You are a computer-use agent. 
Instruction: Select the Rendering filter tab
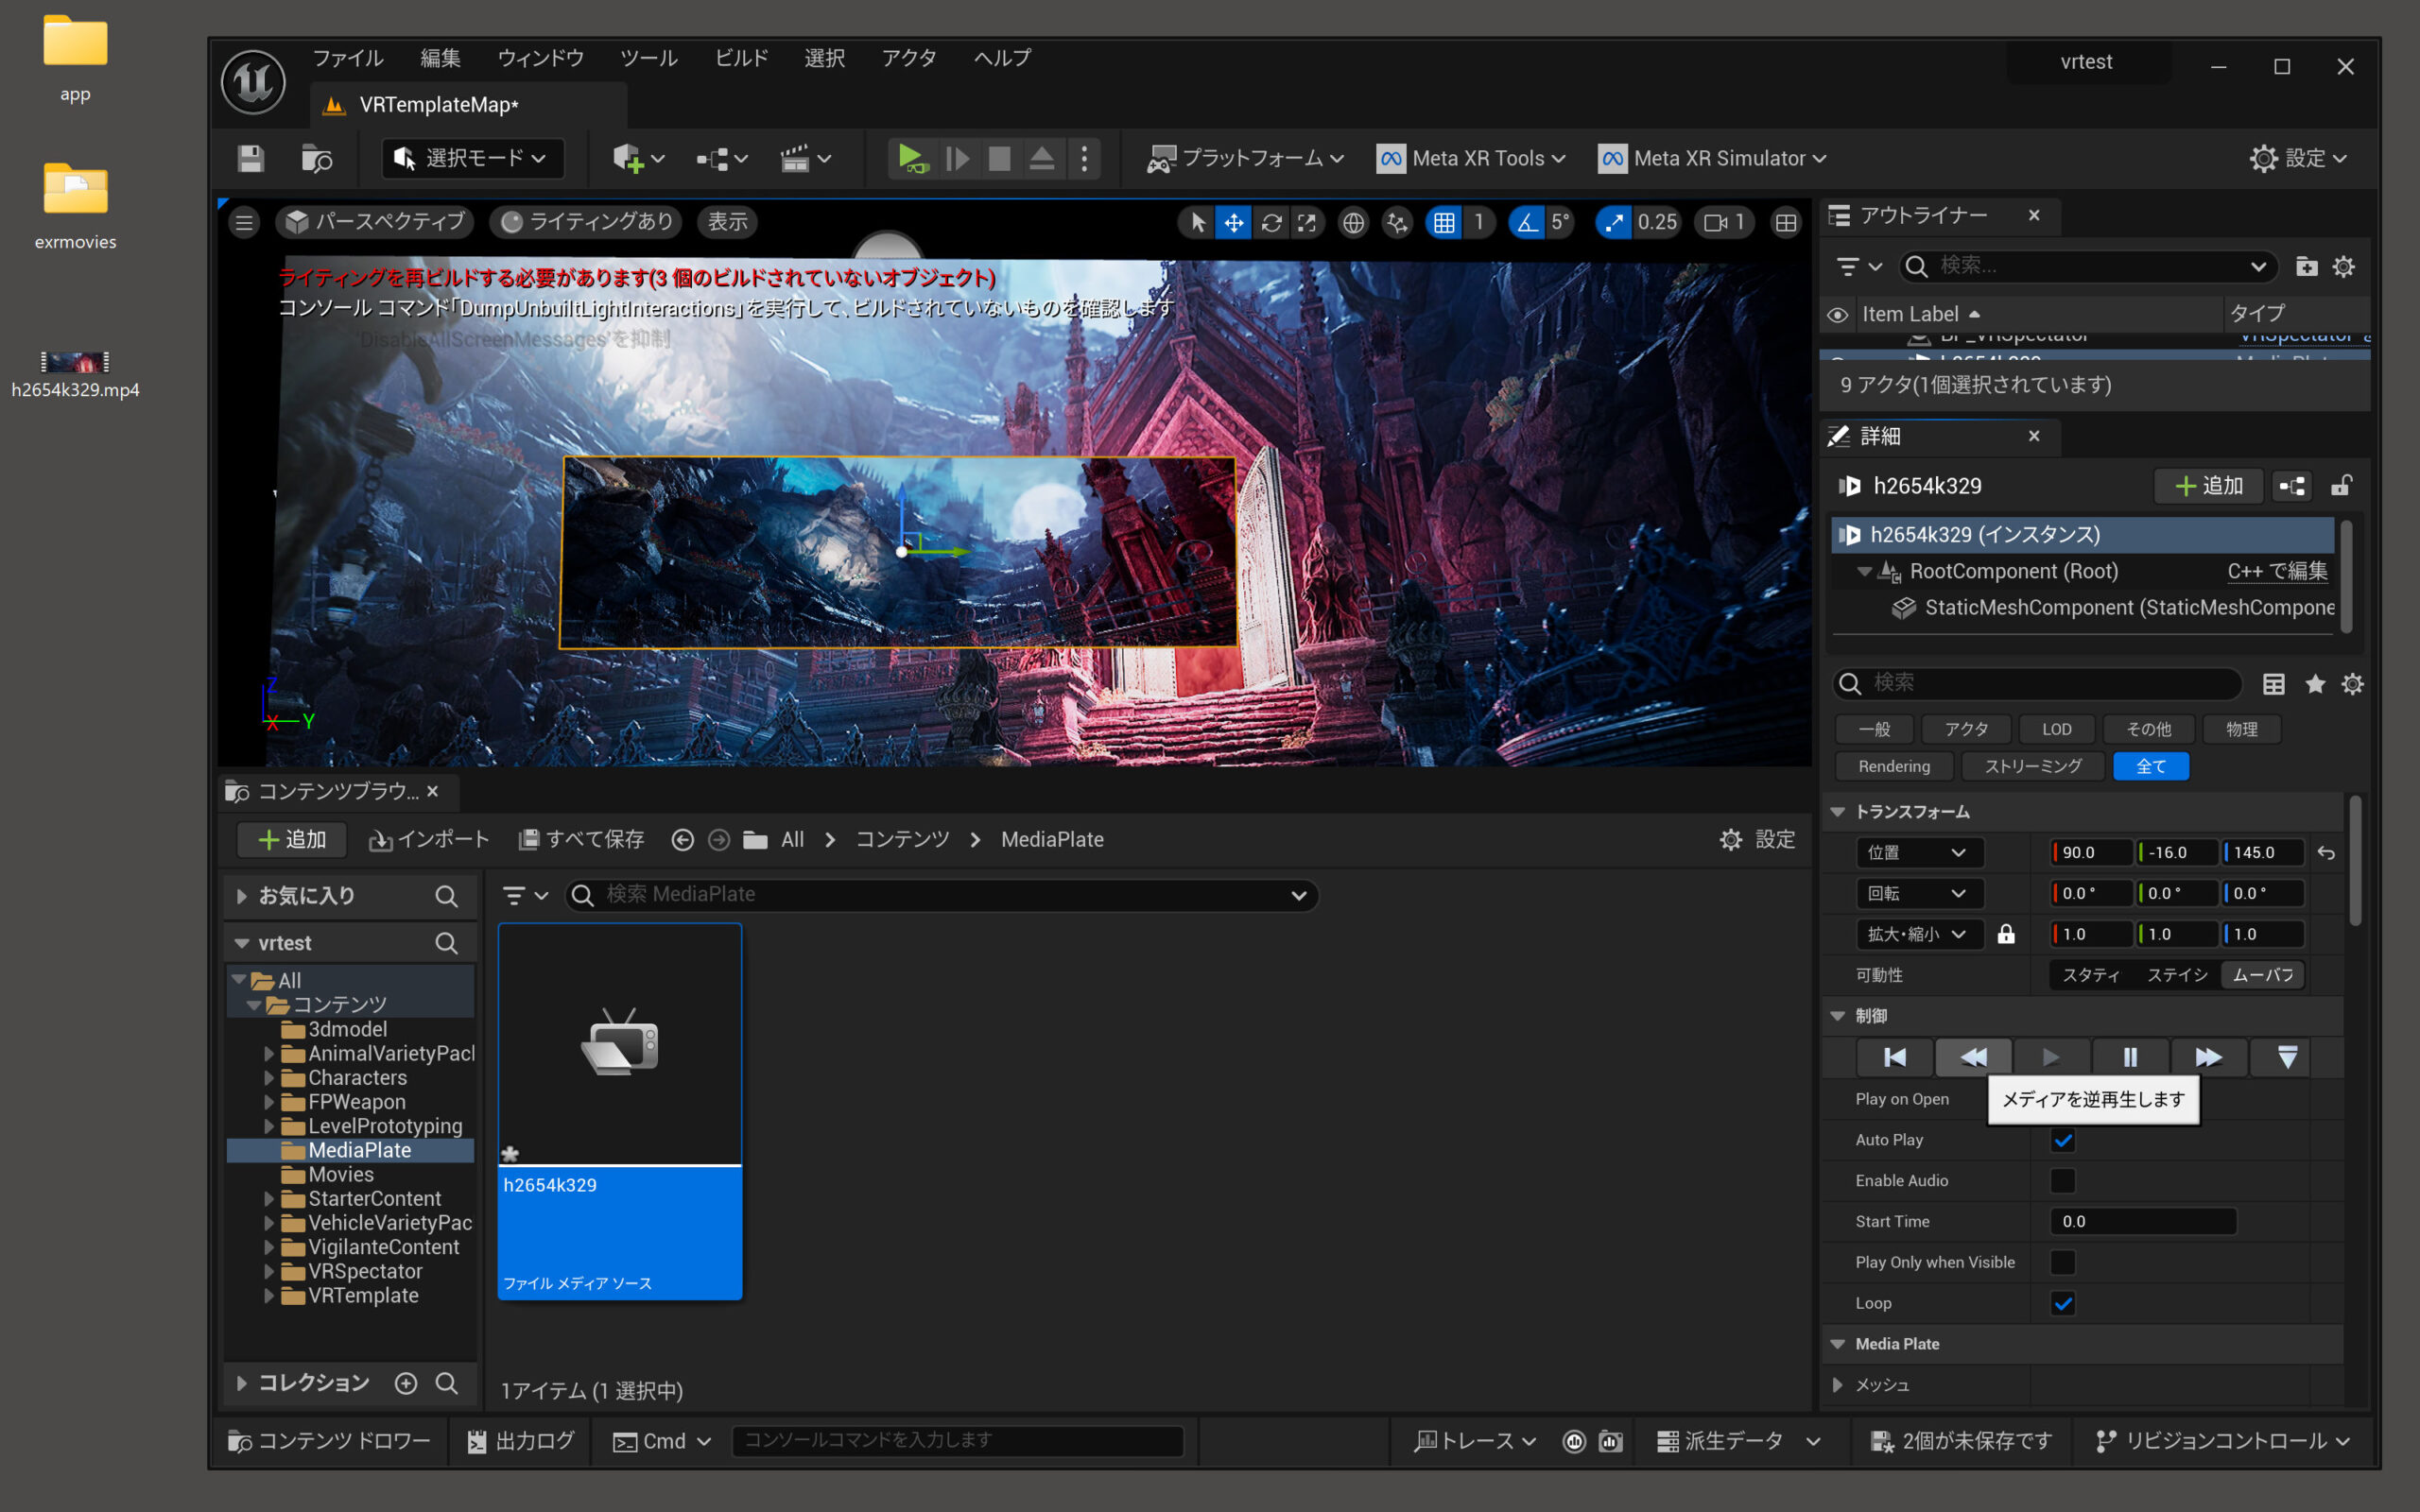[x=1893, y=766]
